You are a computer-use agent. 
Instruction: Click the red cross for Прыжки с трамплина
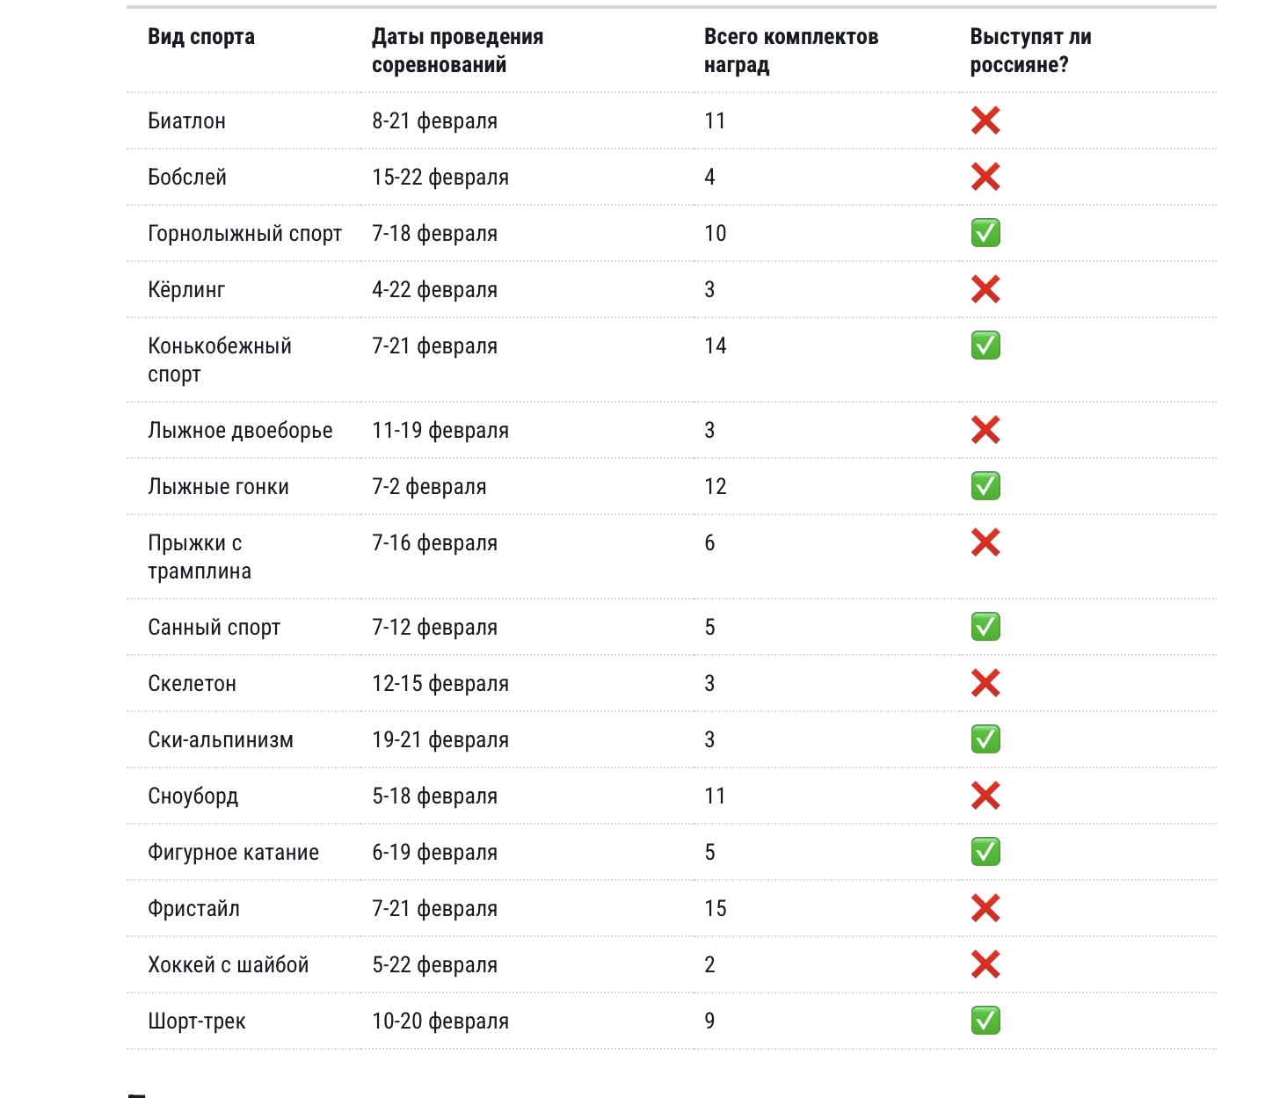coord(985,542)
